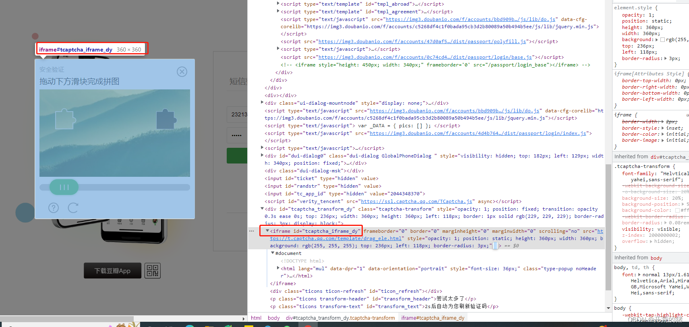Open the passport/login/base.js script link
The width and height of the screenshot is (689, 327).
tap(426, 57)
